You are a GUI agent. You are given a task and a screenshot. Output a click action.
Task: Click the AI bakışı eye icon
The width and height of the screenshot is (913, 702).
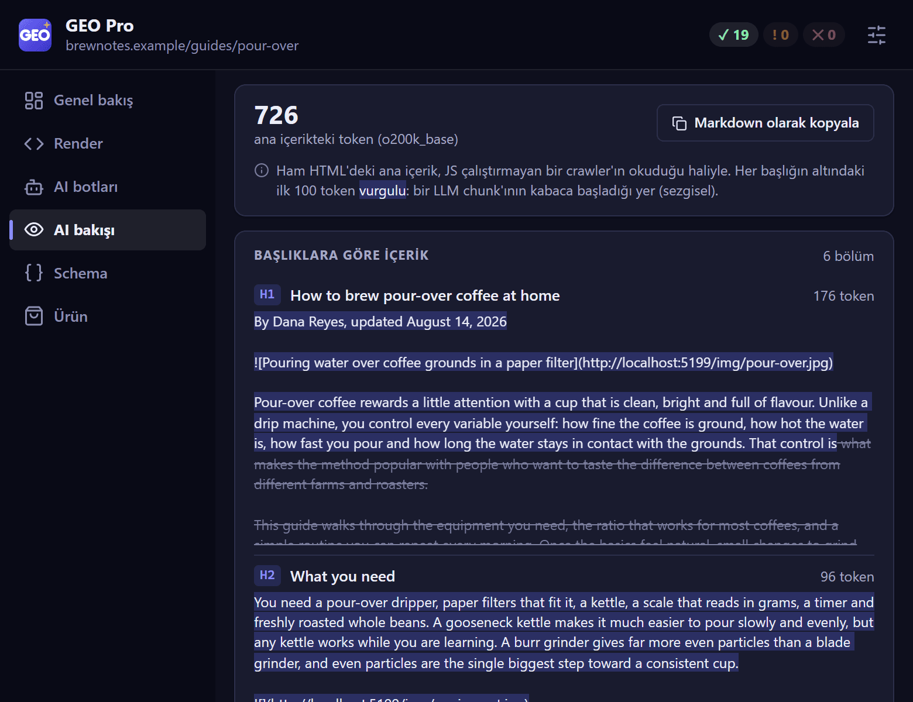(x=34, y=230)
